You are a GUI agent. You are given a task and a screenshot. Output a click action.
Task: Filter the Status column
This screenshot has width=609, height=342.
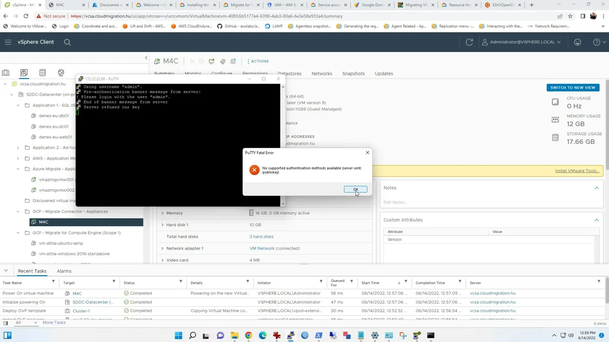[x=180, y=282]
